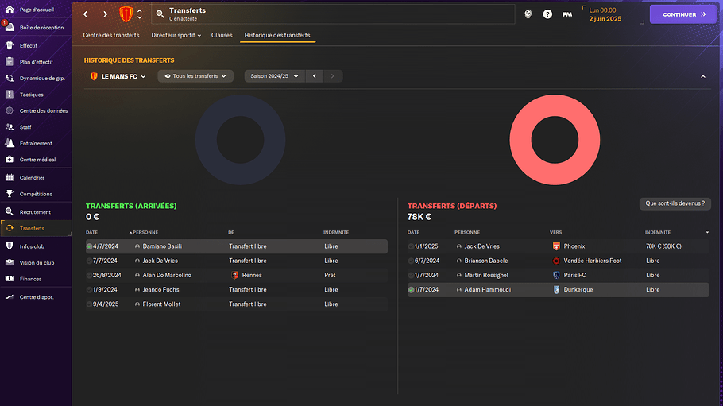This screenshot has height=406, width=723.
Task: Click the help question mark icon
Action: (547, 14)
